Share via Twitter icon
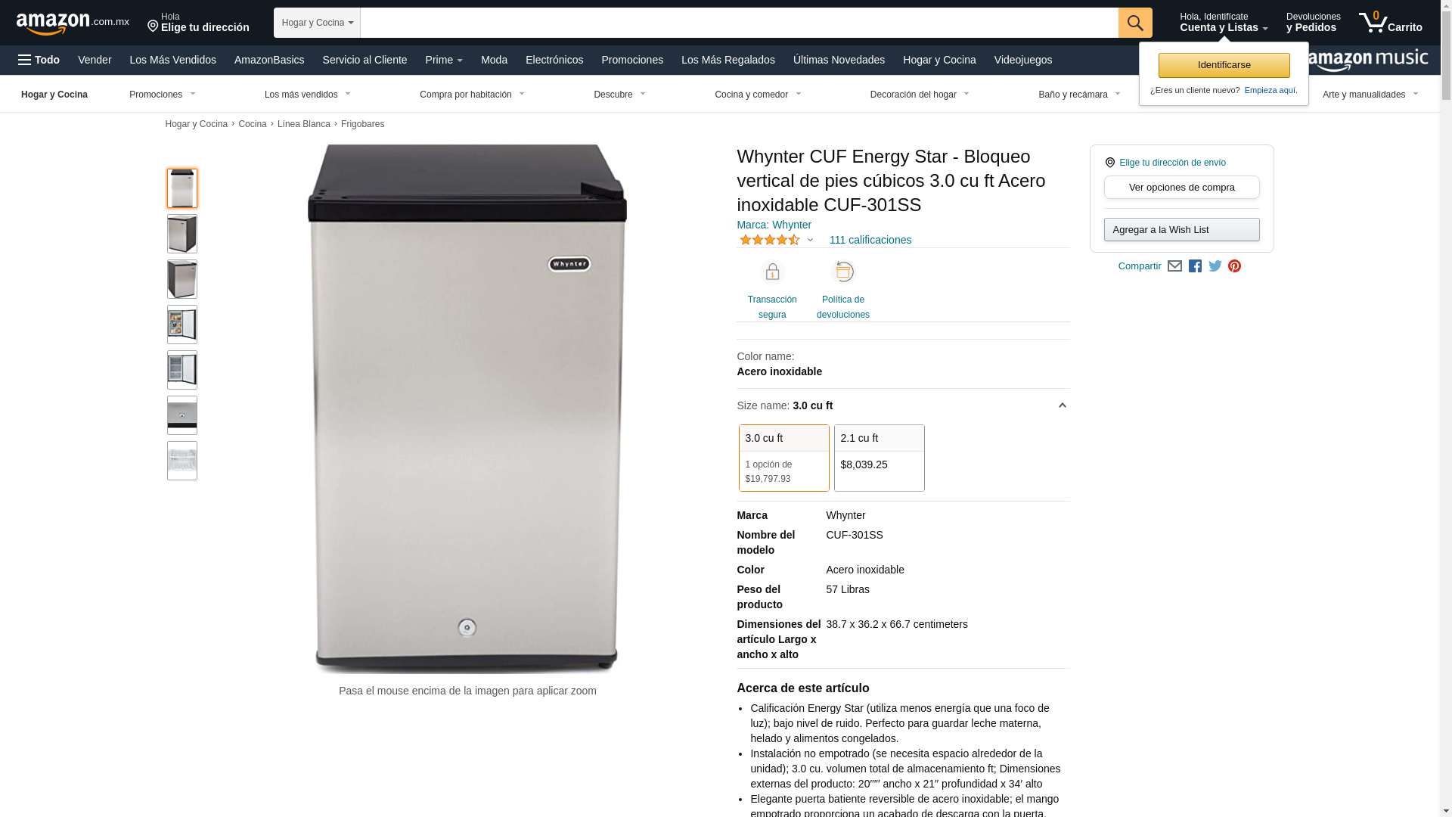The width and height of the screenshot is (1452, 817). pos(1215,266)
